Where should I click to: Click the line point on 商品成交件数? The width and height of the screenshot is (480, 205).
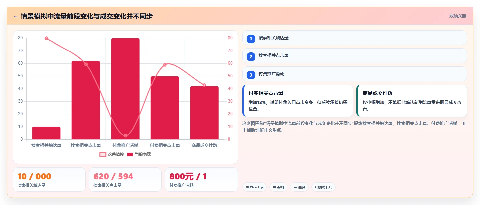coord(204,85)
